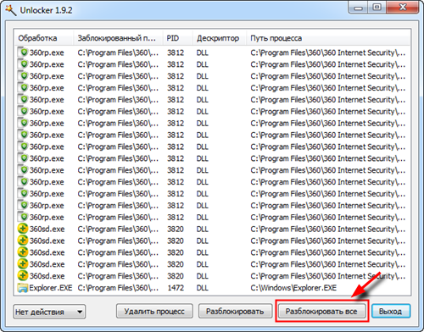The height and width of the screenshot is (332, 424).
Task: Click the locked path in the Explorer.EXE row
Action: click(118, 288)
